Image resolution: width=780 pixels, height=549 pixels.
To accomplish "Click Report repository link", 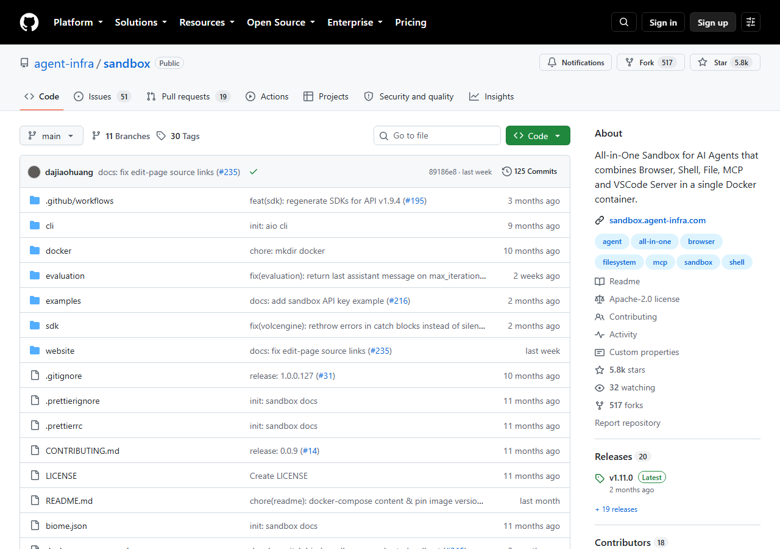I will [x=628, y=423].
